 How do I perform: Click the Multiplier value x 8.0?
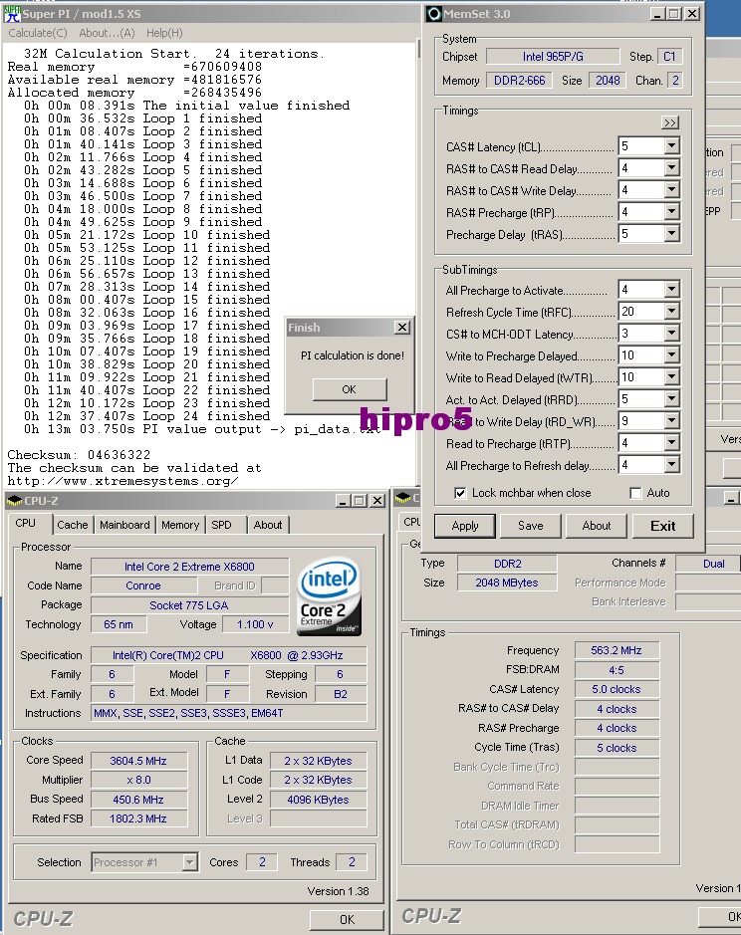click(138, 780)
